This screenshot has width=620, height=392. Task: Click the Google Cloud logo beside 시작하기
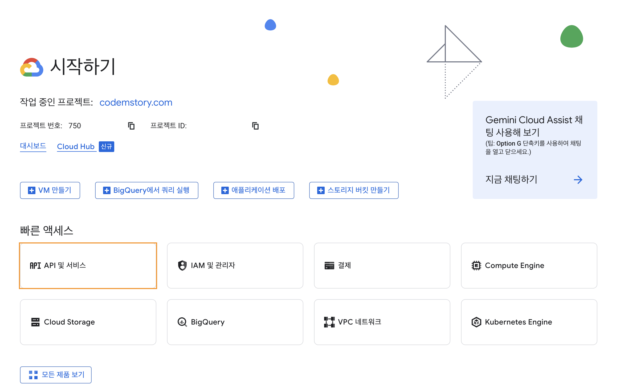pyautogui.click(x=32, y=67)
